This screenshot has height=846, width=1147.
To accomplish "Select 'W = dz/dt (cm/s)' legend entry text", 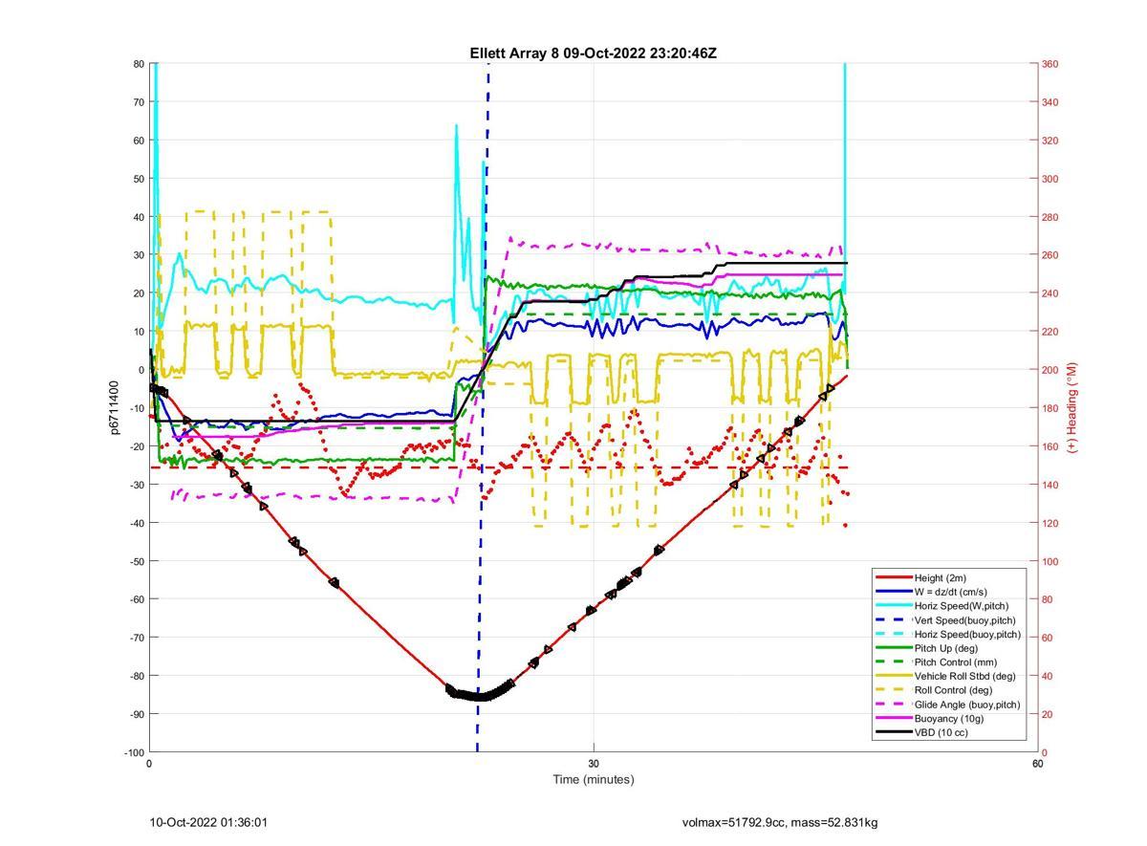I will [951, 592].
